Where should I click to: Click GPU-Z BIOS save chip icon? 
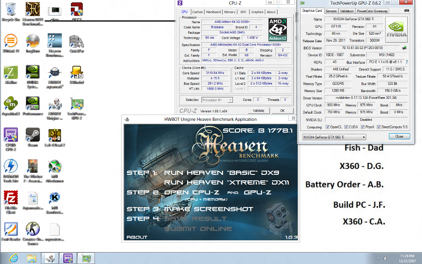[404, 48]
